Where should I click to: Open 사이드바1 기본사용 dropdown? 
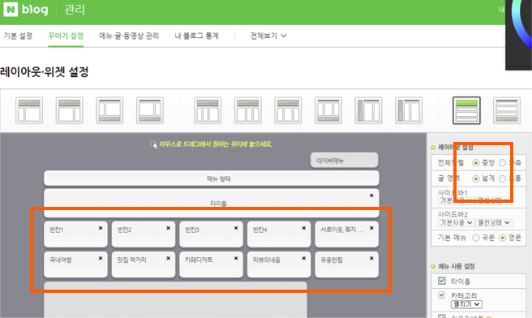[x=456, y=200]
